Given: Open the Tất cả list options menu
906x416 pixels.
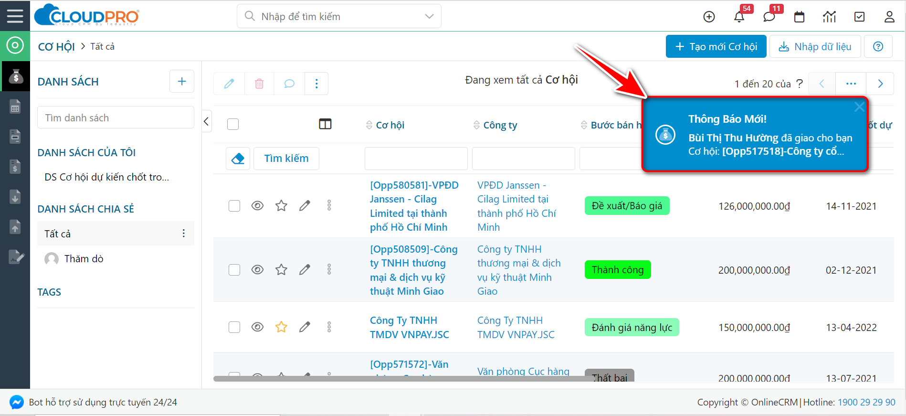Looking at the screenshot, I should pyautogui.click(x=184, y=234).
